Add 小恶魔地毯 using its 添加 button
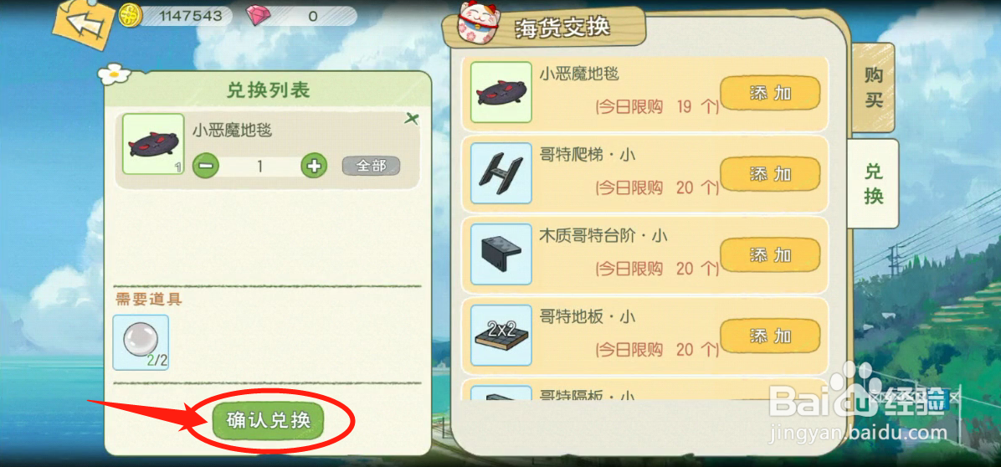 [x=770, y=94]
